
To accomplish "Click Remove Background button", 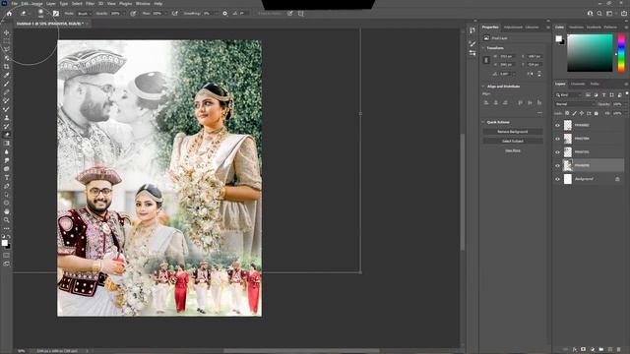I will (513, 132).
